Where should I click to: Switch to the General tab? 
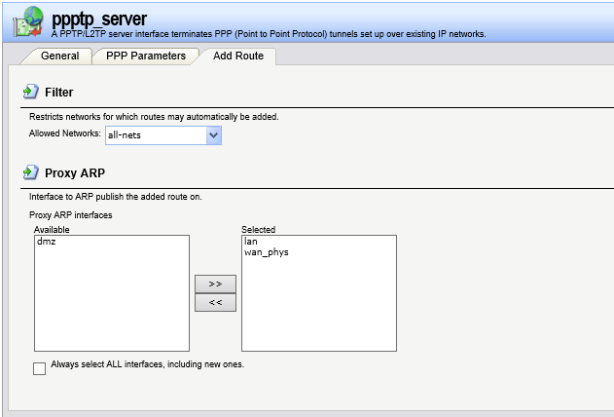pos(59,57)
